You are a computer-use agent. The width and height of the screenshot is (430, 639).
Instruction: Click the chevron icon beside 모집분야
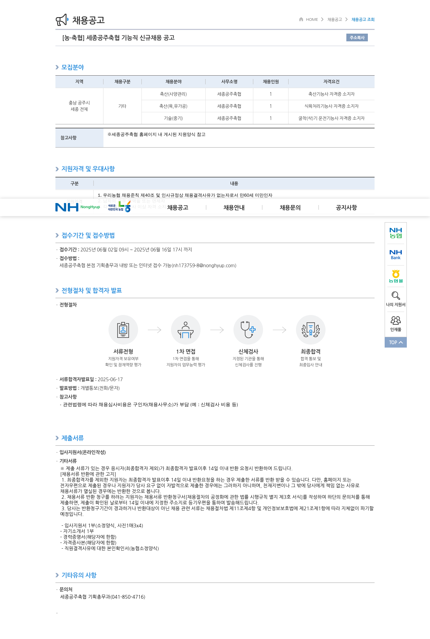pyautogui.click(x=57, y=67)
